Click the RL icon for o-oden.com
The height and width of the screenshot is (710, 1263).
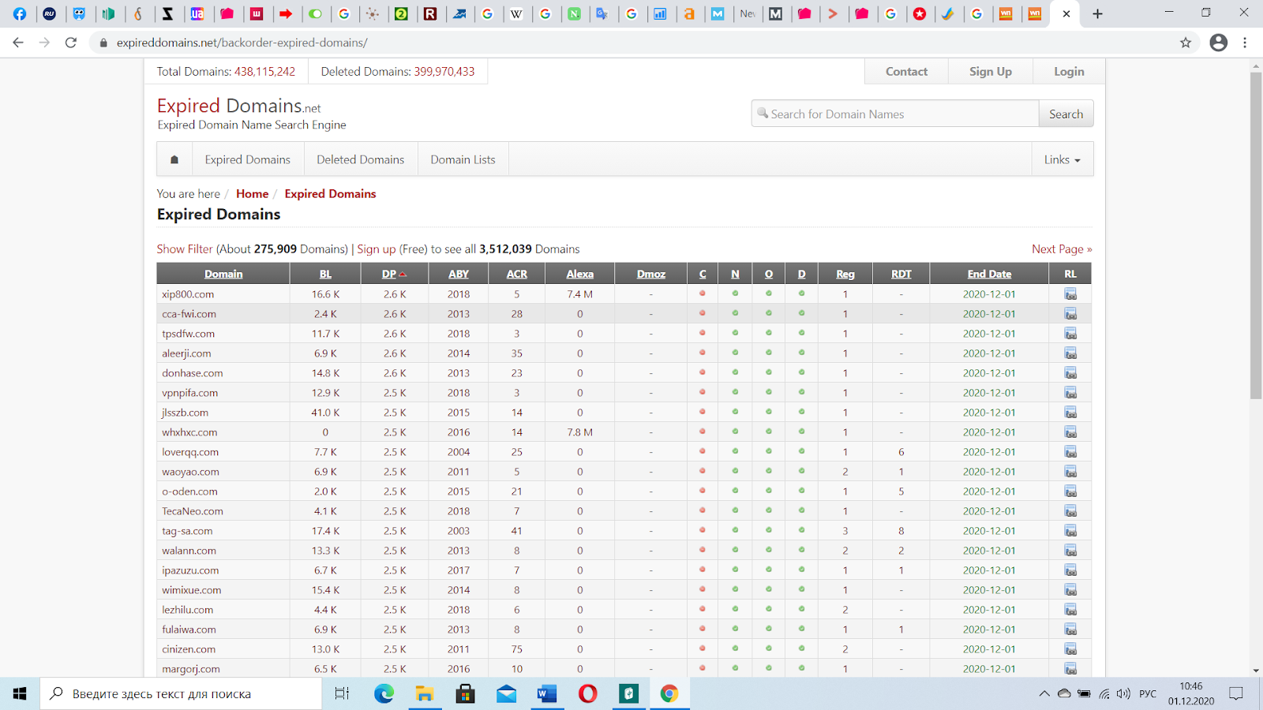[1070, 491]
